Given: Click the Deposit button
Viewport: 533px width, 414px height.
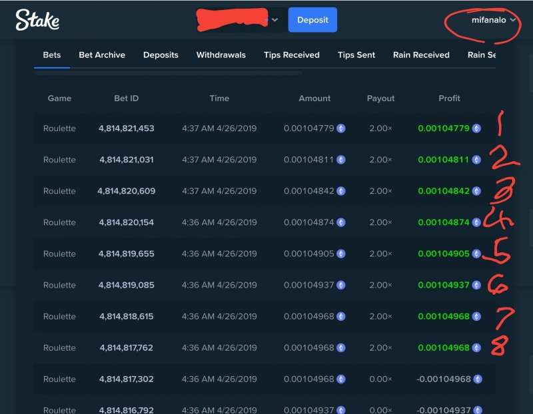Looking at the screenshot, I should (312, 20).
